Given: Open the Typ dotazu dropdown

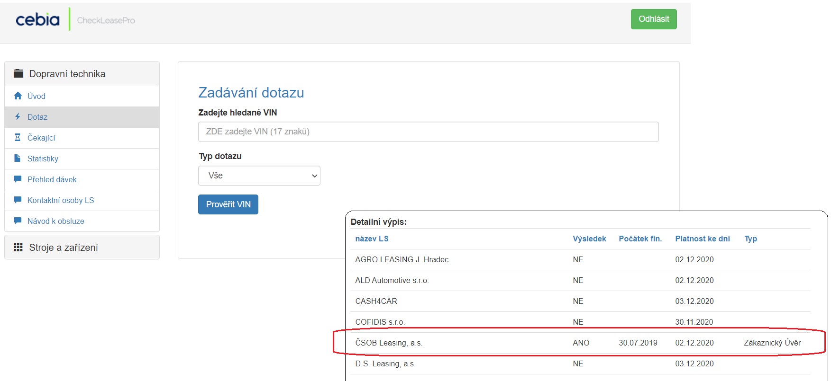Looking at the screenshot, I should (259, 176).
